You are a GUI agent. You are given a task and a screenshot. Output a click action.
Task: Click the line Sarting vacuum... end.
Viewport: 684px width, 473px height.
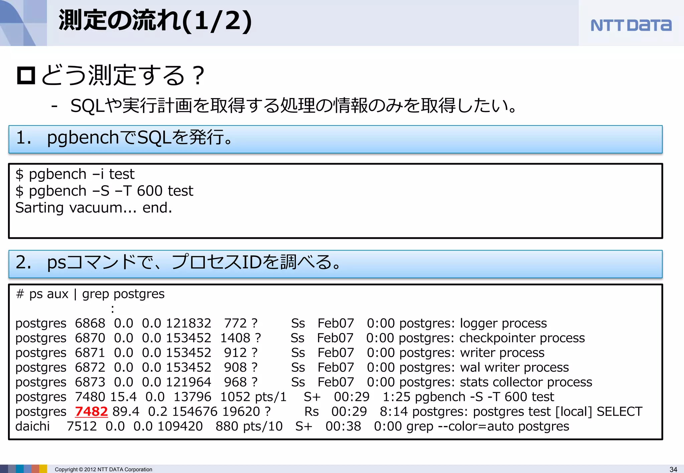(94, 207)
